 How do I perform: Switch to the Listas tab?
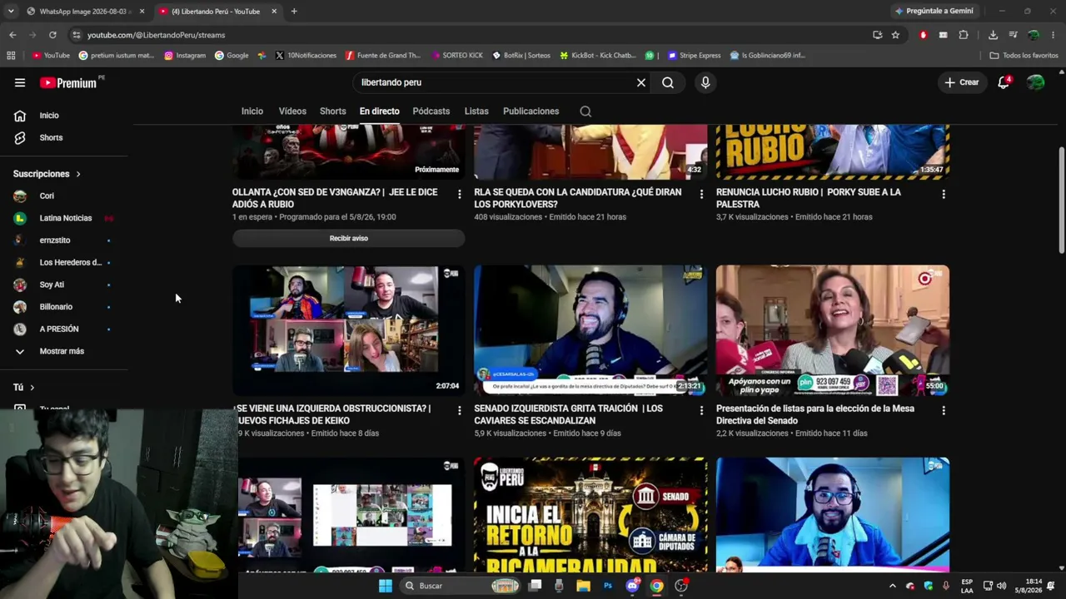(476, 111)
